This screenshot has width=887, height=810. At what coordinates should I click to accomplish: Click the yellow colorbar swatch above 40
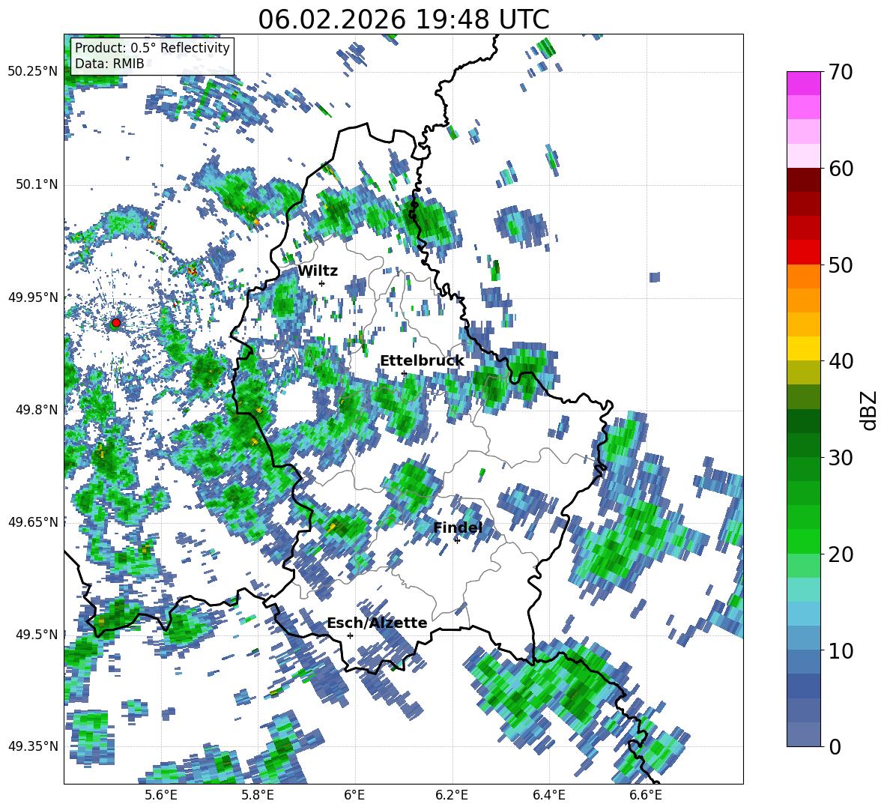click(x=803, y=348)
